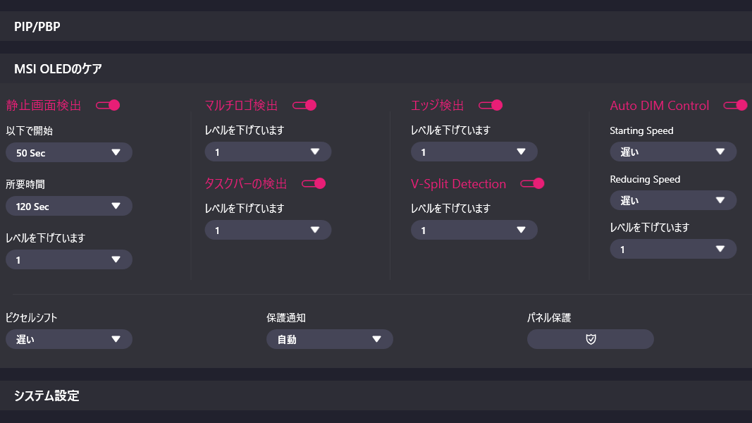This screenshot has height=423, width=752.
Task: Click the panel protection shield icon
Action: pyautogui.click(x=591, y=339)
